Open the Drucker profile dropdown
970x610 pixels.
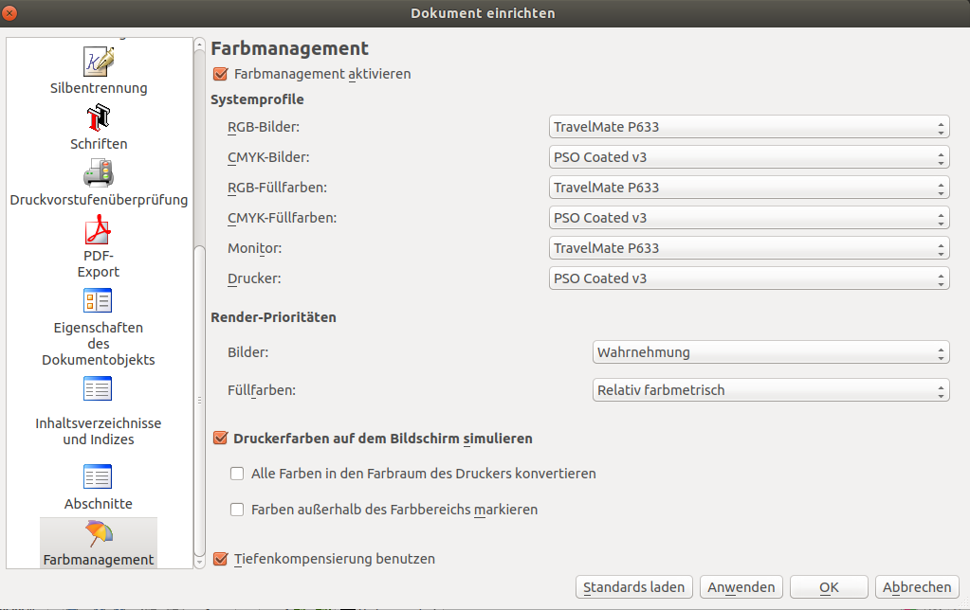[x=748, y=278]
